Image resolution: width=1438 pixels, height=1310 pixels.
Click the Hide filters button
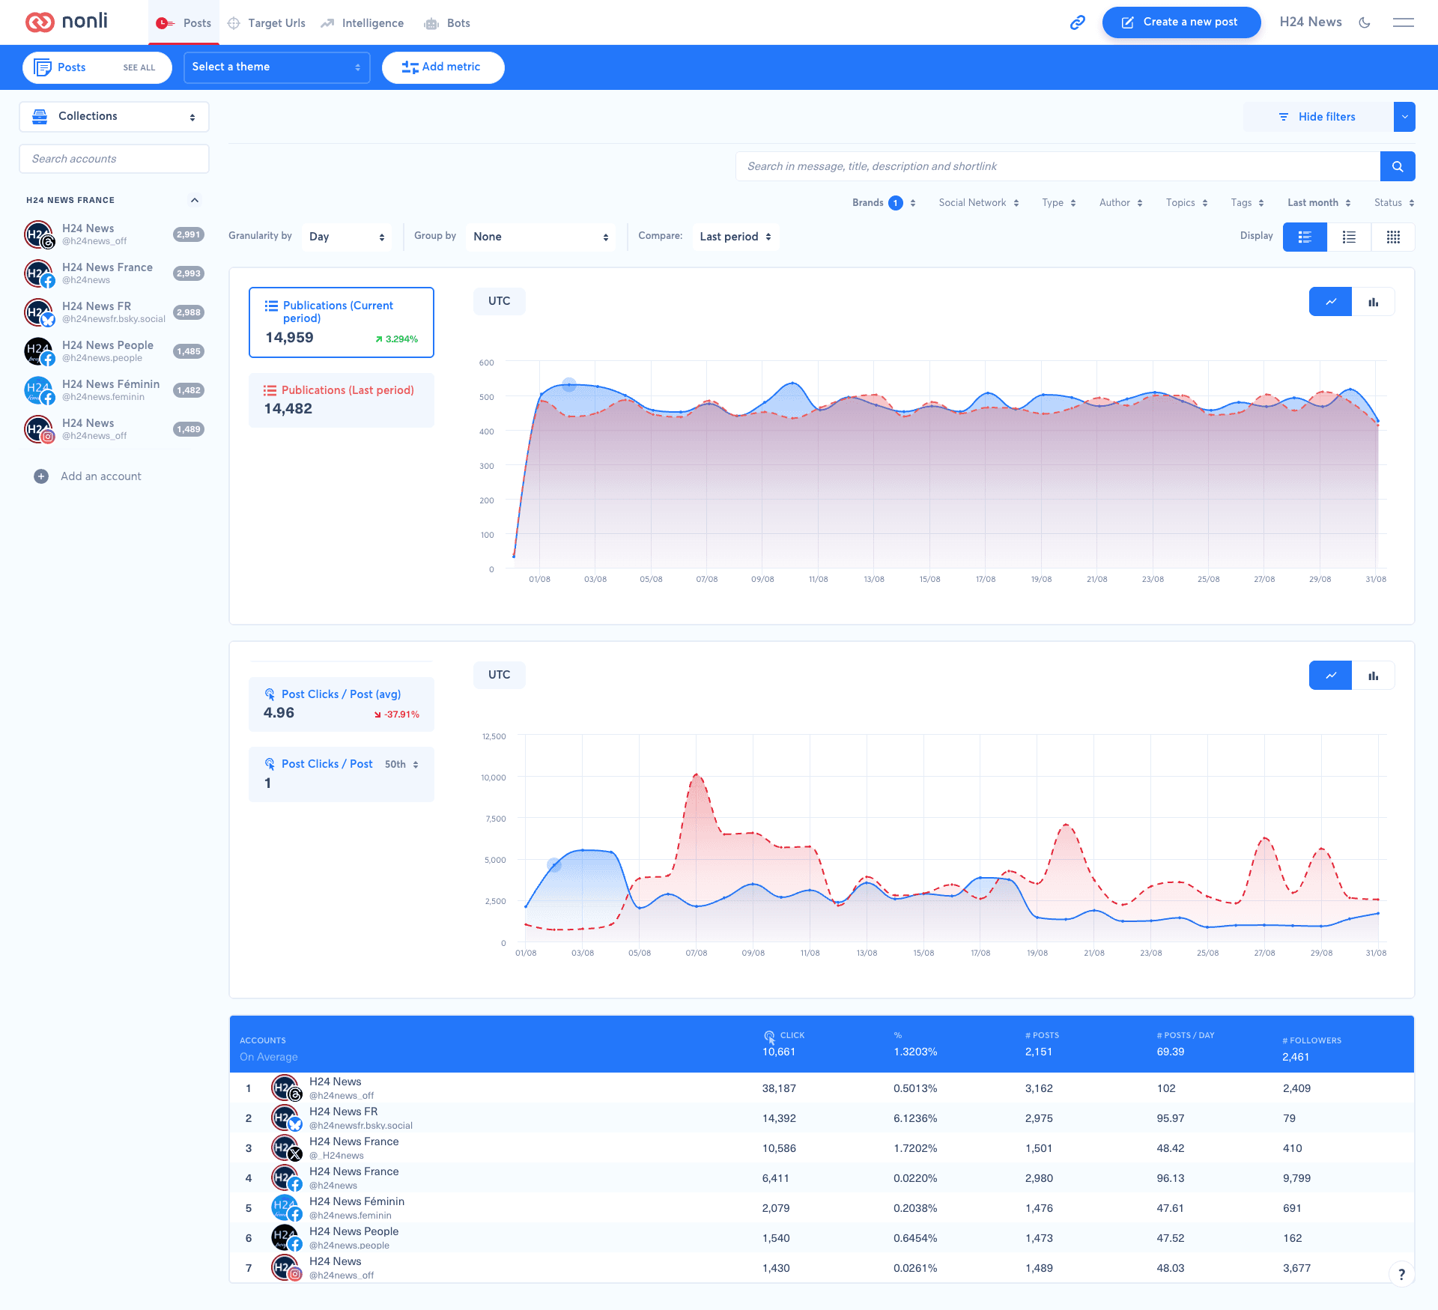tap(1318, 117)
